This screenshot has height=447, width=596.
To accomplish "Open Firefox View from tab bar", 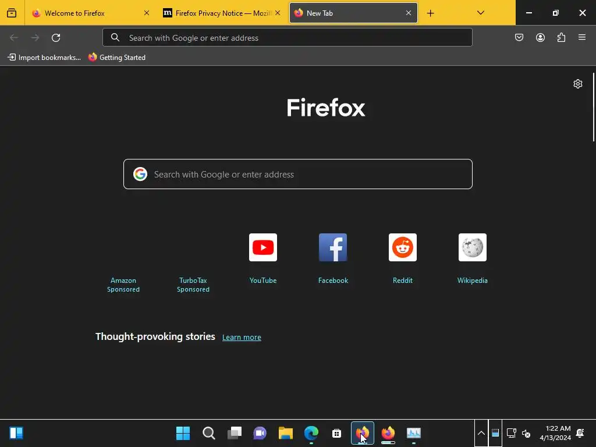I will pos(12,13).
